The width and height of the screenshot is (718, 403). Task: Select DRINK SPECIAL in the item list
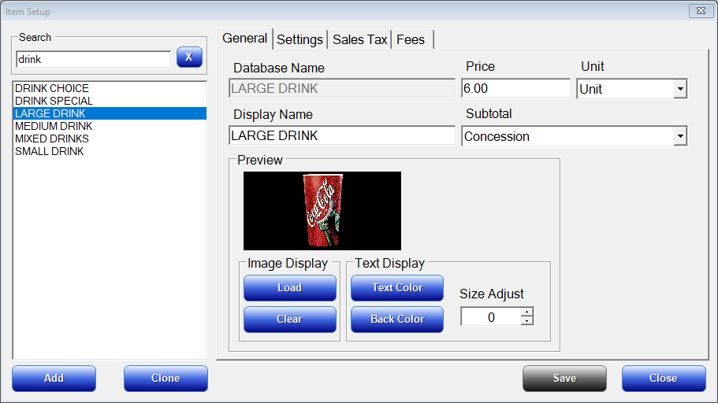[110, 101]
